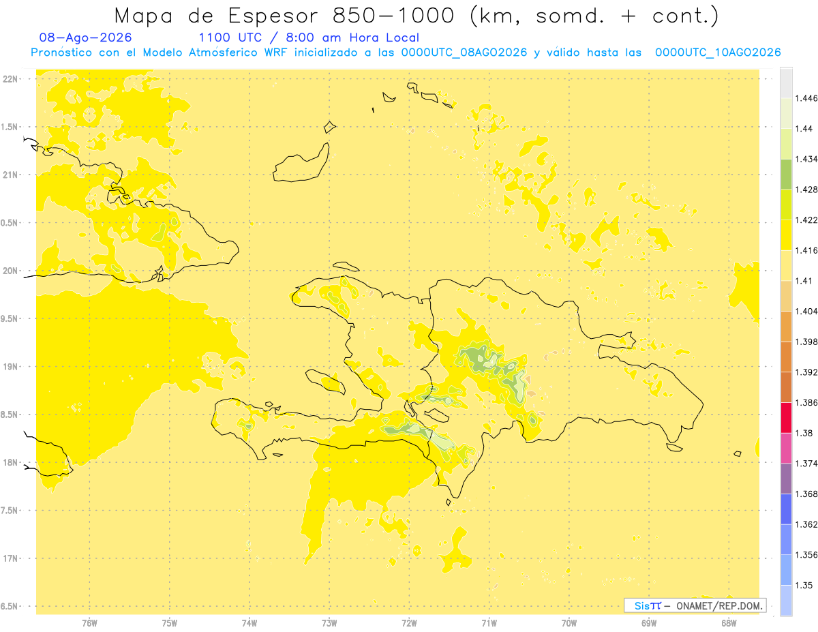Click the 70W longitude label

click(569, 622)
